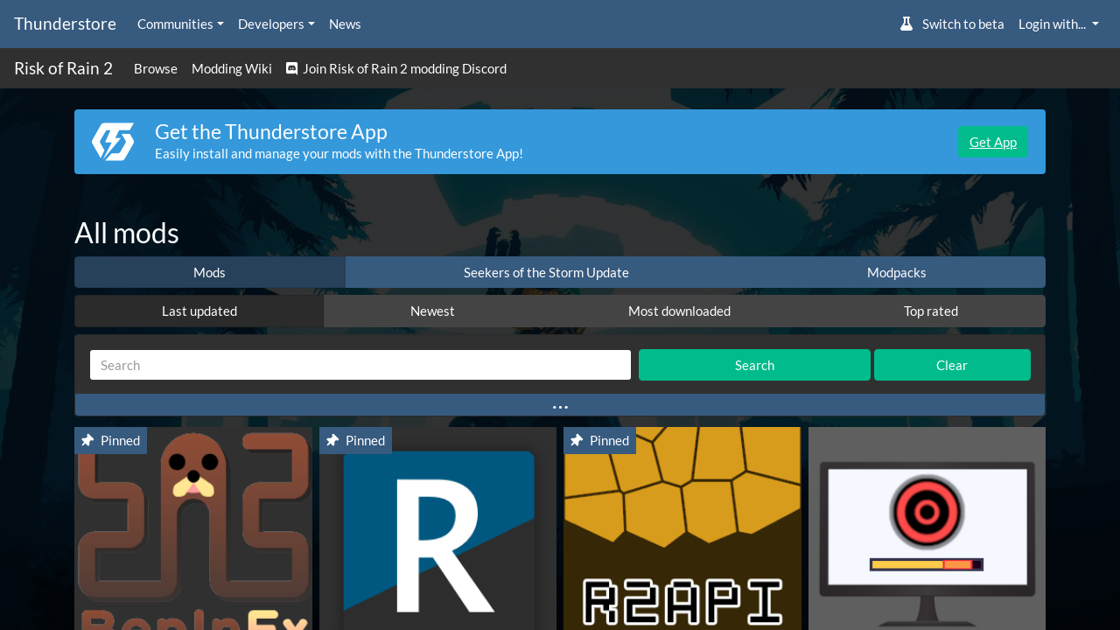Open the Login with dropdown
This screenshot has width=1120, height=630.
1059,24
